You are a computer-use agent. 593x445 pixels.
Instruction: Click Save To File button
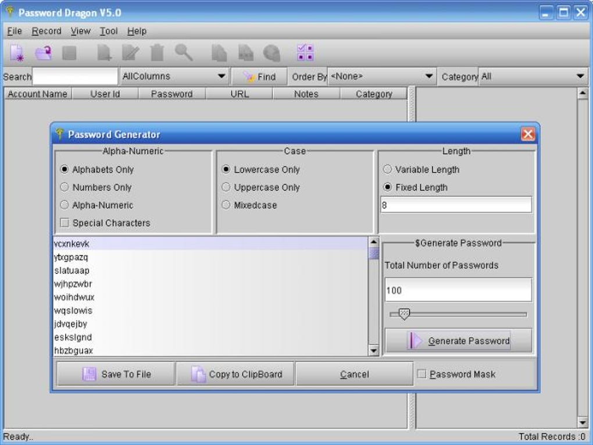click(x=116, y=374)
